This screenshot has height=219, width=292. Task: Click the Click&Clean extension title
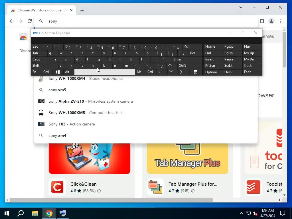click(84, 184)
